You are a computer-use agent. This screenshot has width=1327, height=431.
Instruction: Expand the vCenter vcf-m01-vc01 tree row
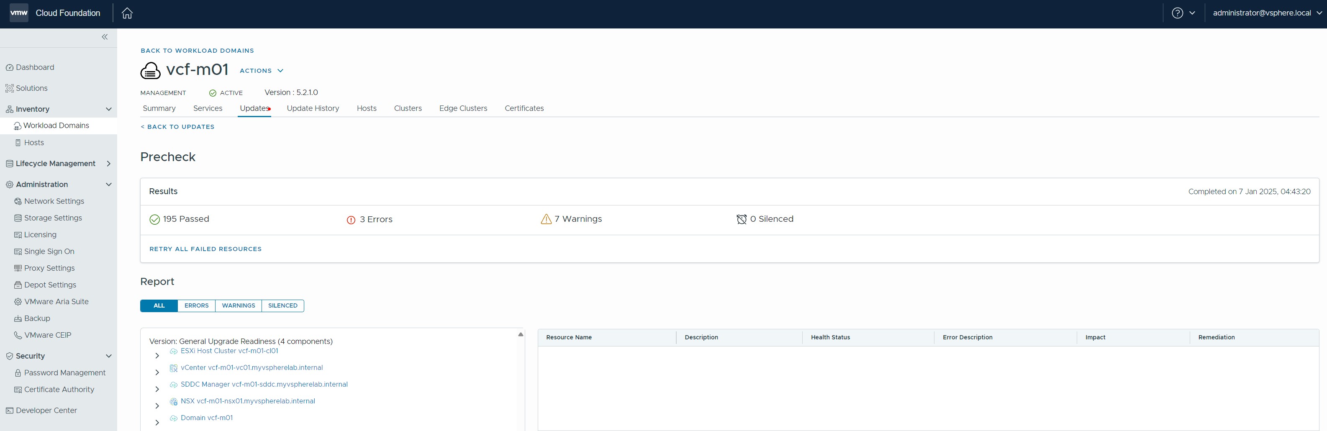(157, 373)
